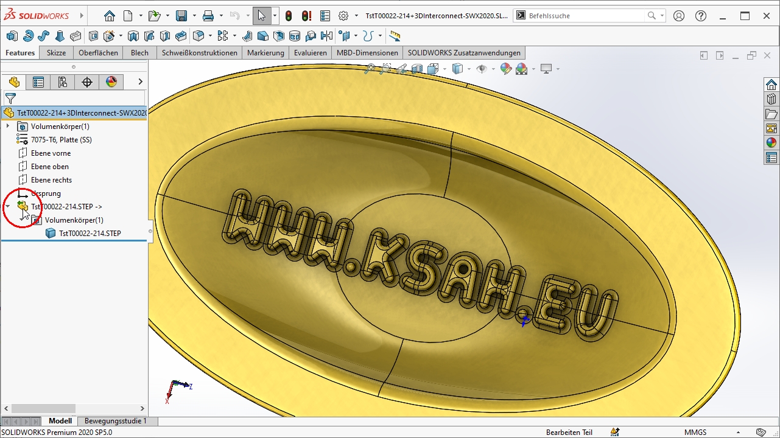The image size is (780, 438).
Task: Show more manager tabs with the chevron
Action: pyautogui.click(x=140, y=82)
